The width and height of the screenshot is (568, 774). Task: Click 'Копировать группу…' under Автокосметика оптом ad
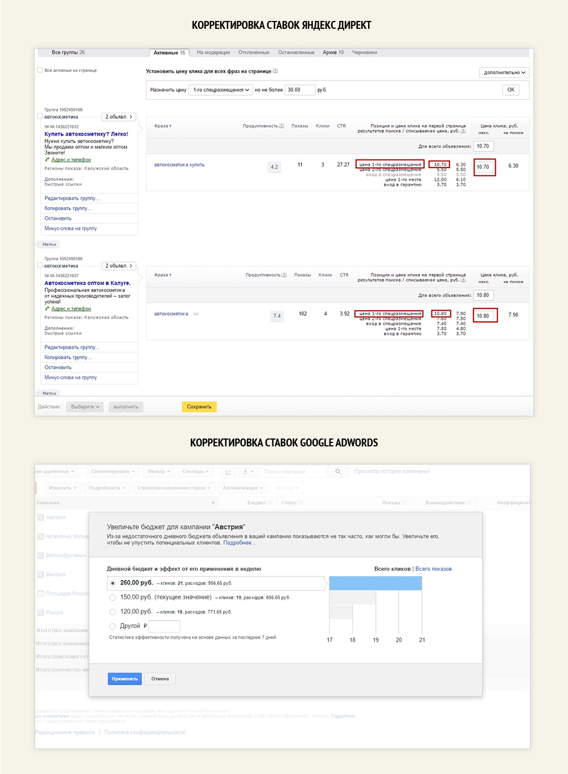tap(68, 358)
